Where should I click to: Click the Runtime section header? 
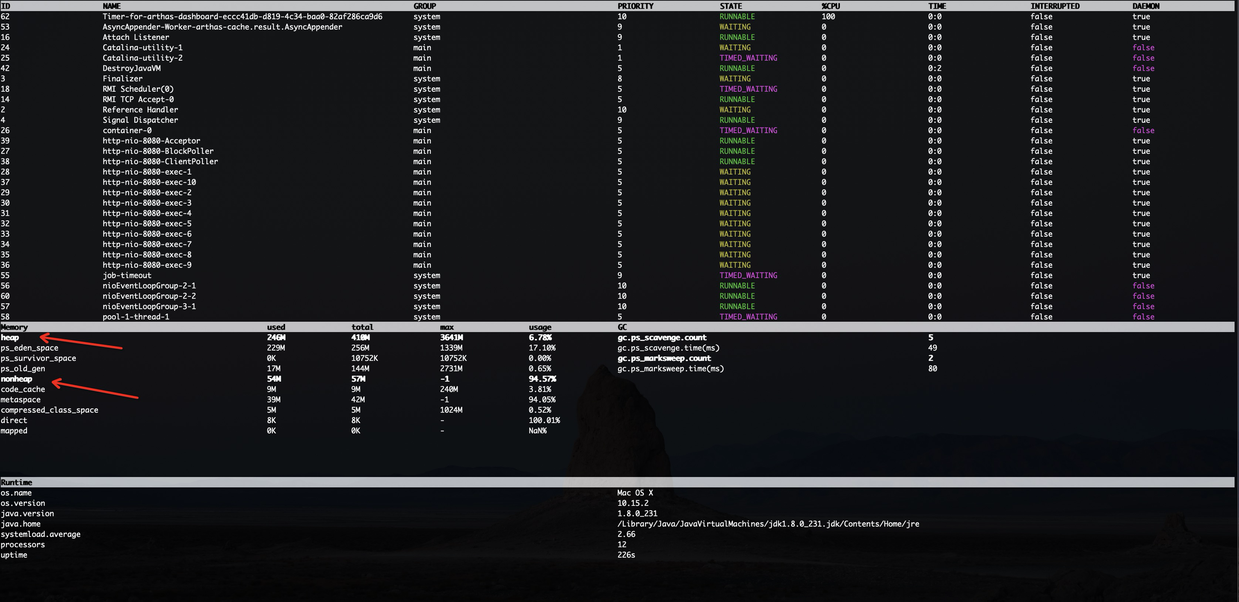[16, 482]
